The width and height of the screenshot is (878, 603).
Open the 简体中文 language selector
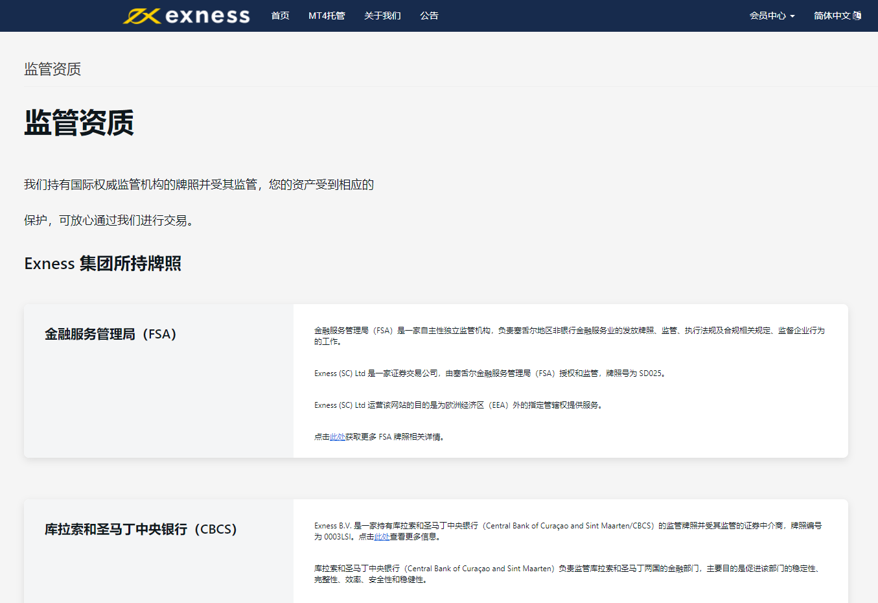click(x=837, y=16)
